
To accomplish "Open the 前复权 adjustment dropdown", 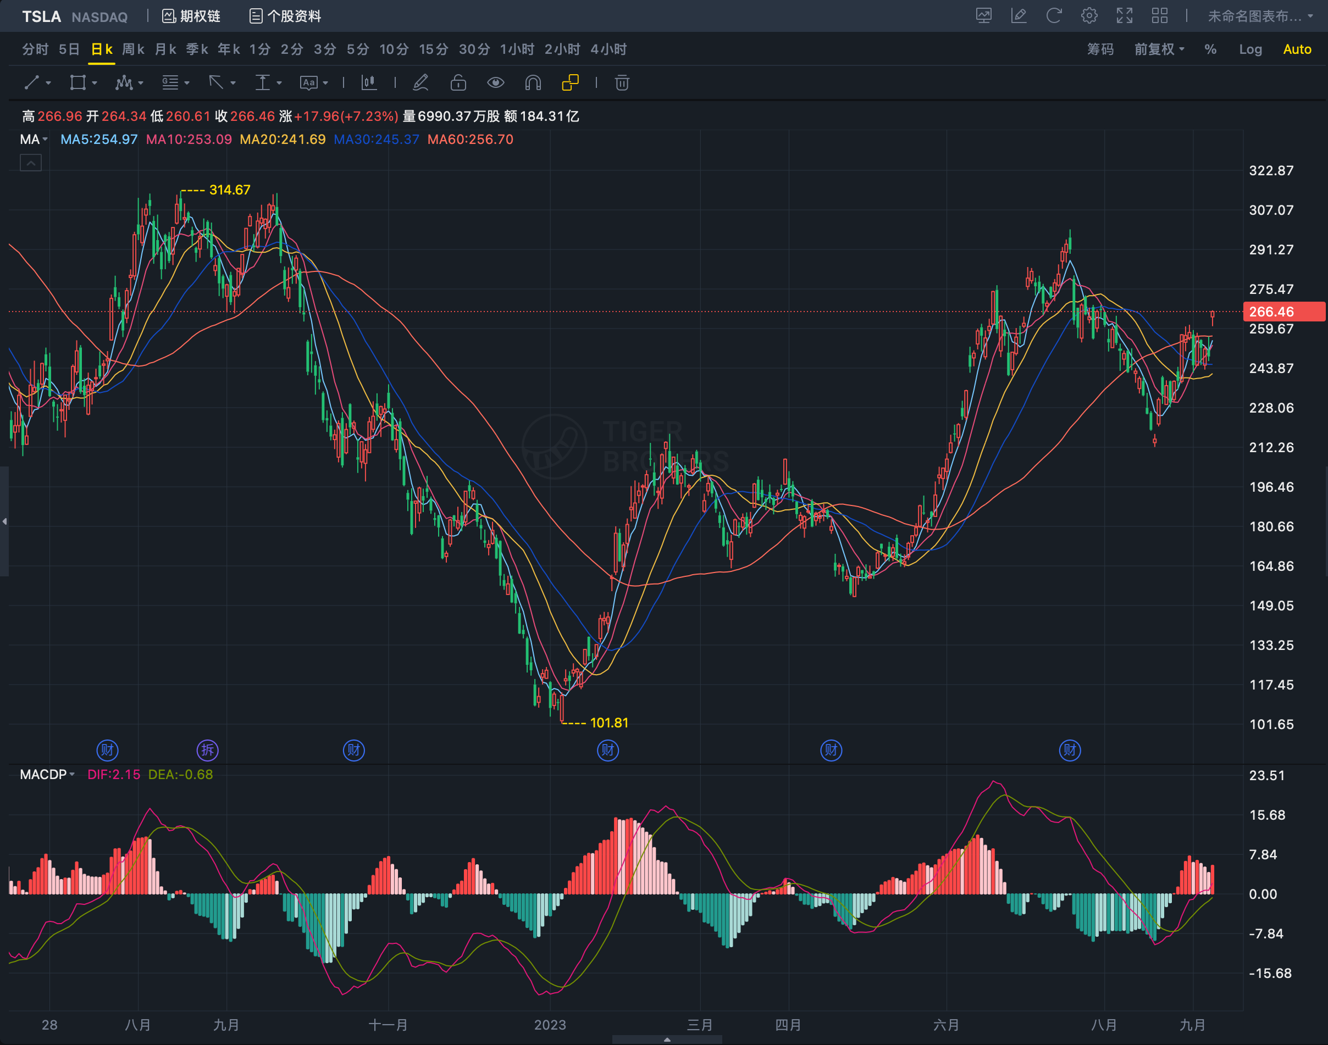I will 1159,49.
